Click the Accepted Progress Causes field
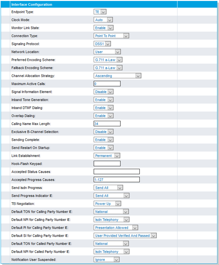 click(116, 180)
